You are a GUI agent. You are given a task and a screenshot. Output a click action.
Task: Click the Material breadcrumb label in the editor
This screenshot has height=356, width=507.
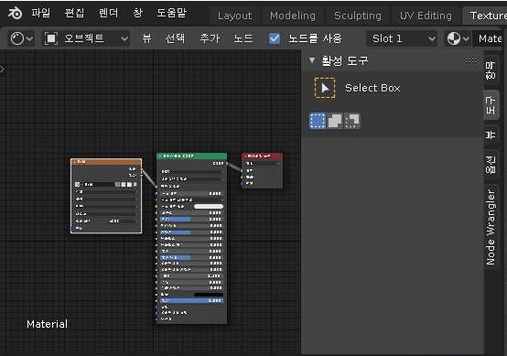pos(48,324)
